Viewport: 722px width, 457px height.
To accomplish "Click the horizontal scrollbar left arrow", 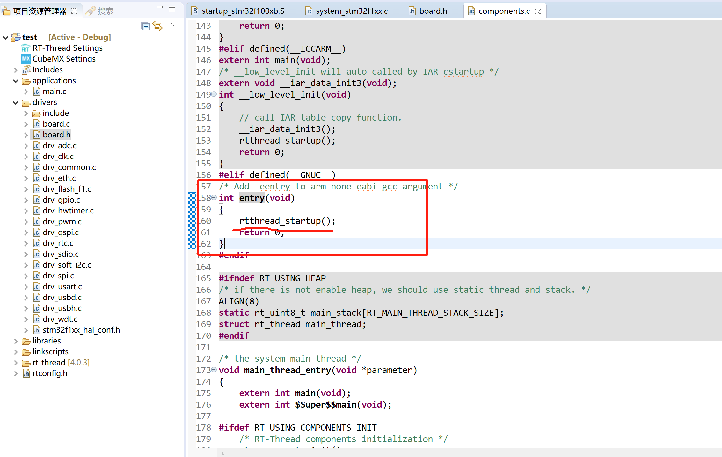I will tap(223, 453).
